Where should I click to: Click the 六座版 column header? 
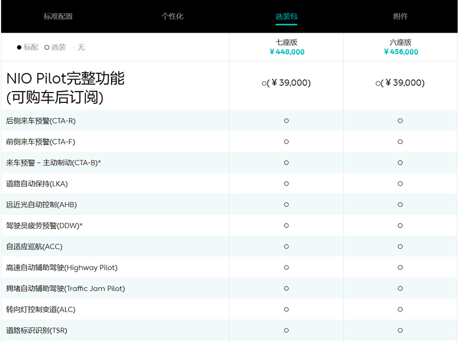point(400,42)
